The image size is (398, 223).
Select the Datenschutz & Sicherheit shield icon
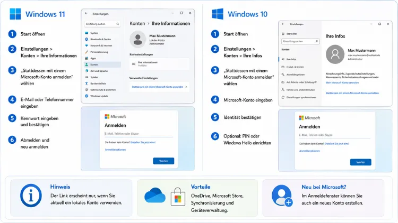(x=86, y=90)
